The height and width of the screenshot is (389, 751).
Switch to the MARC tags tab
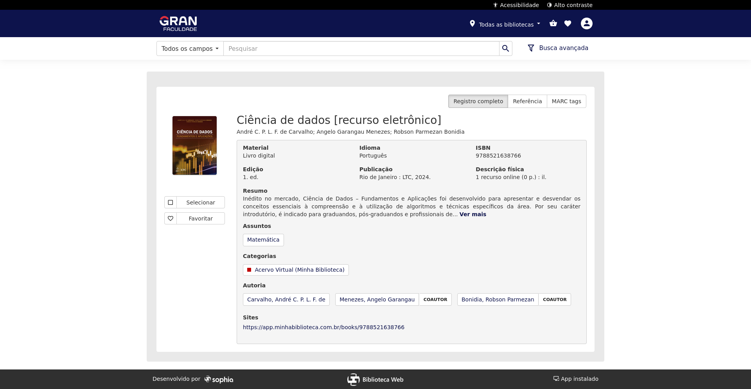(x=566, y=101)
